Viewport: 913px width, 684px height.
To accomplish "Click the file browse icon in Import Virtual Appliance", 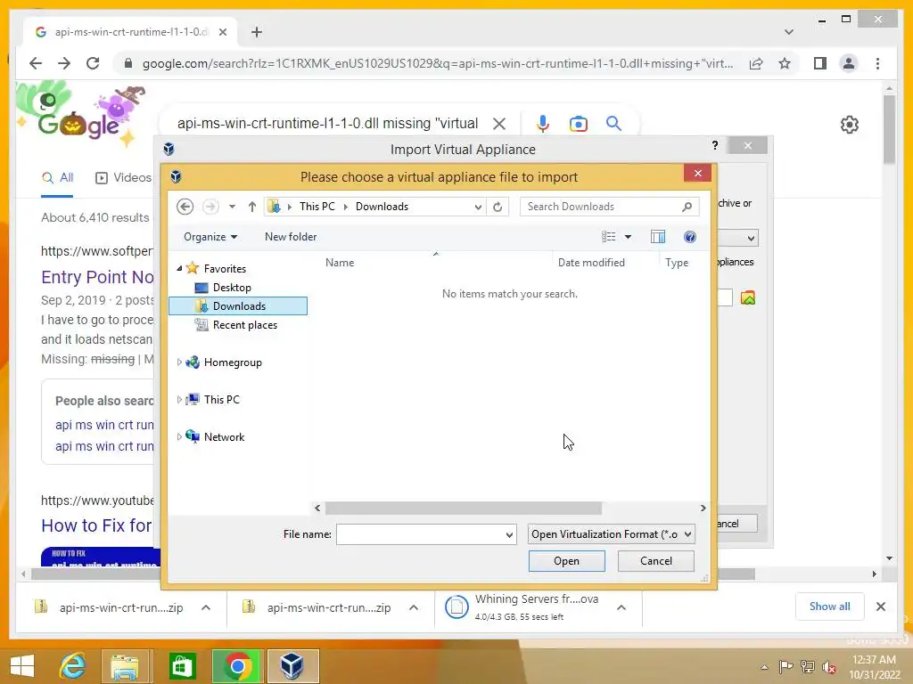I will (x=748, y=297).
